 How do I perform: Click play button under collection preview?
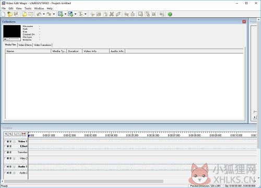[5, 39]
